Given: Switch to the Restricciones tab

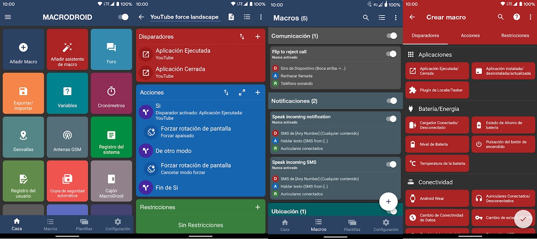Looking at the screenshot, I should 515,35.
